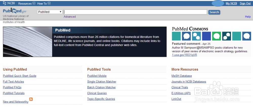Click into the search text field

[135, 12]
